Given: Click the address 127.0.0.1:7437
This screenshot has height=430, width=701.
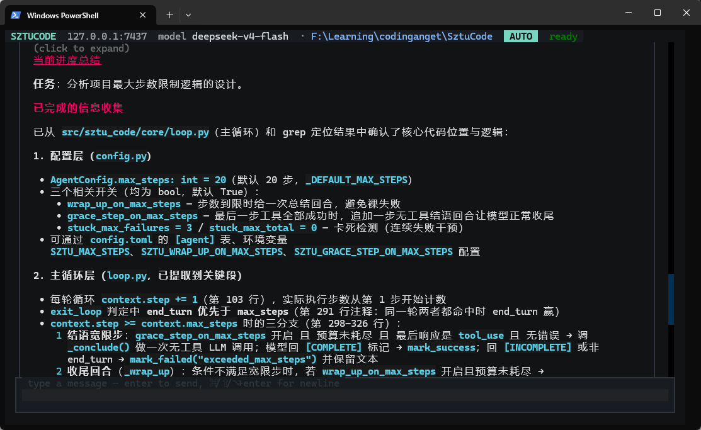Looking at the screenshot, I should click(x=107, y=37).
